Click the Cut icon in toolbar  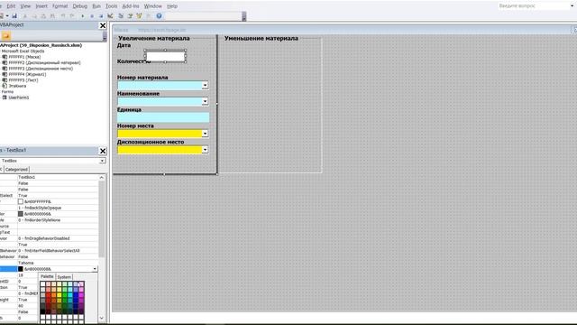tap(25, 16)
